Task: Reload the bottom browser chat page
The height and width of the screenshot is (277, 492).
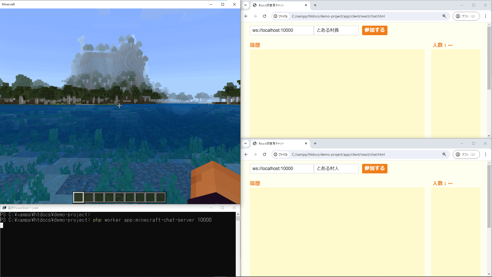Action: [x=264, y=154]
